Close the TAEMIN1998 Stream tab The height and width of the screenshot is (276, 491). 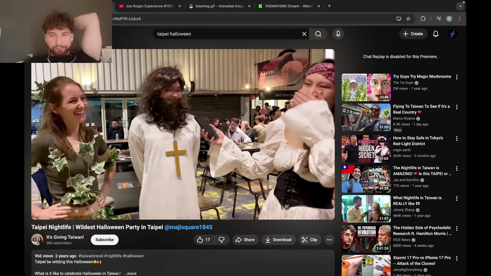click(319, 6)
